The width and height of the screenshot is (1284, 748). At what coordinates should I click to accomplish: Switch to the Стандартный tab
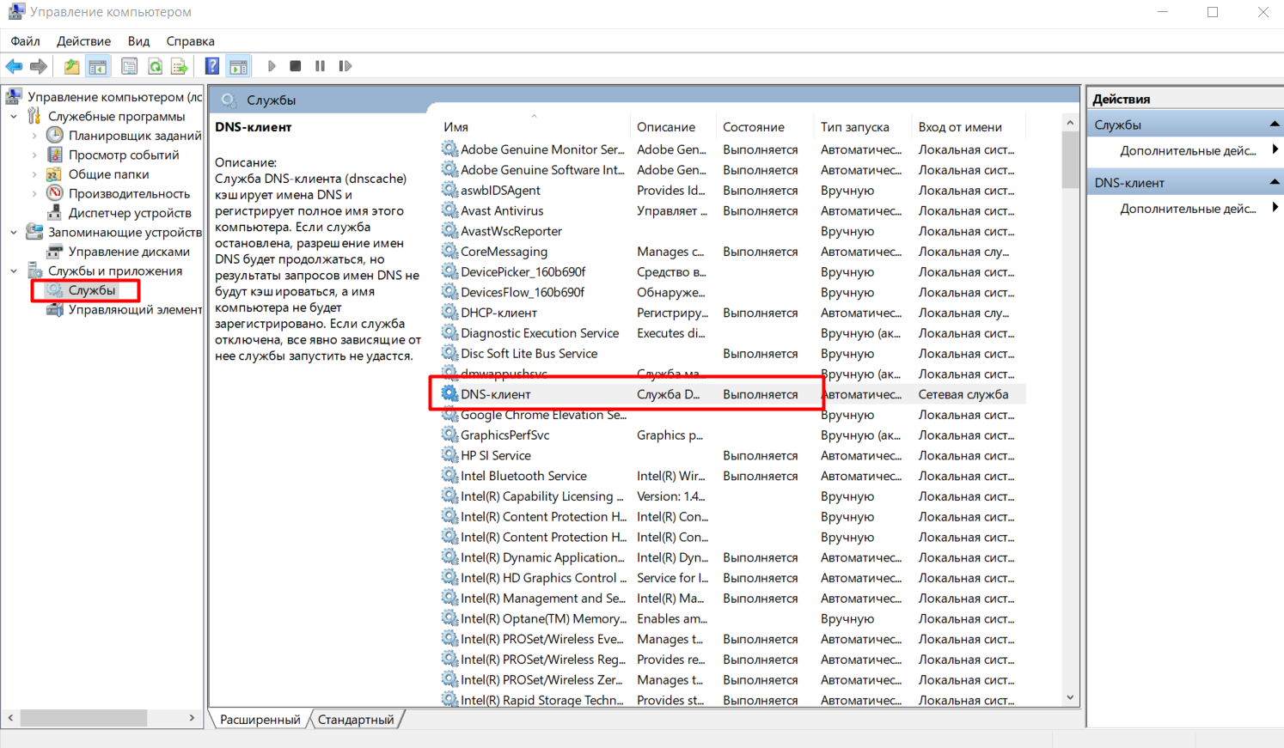tap(355, 720)
